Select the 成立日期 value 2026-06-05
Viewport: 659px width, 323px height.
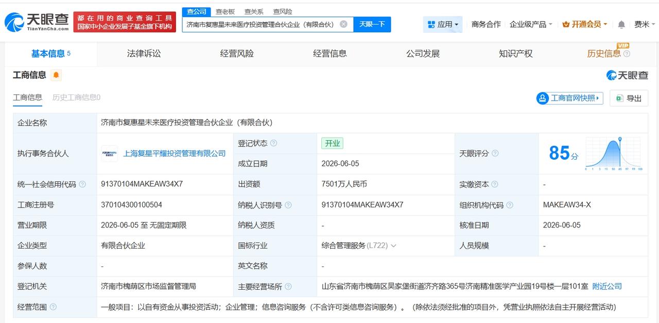click(340, 164)
